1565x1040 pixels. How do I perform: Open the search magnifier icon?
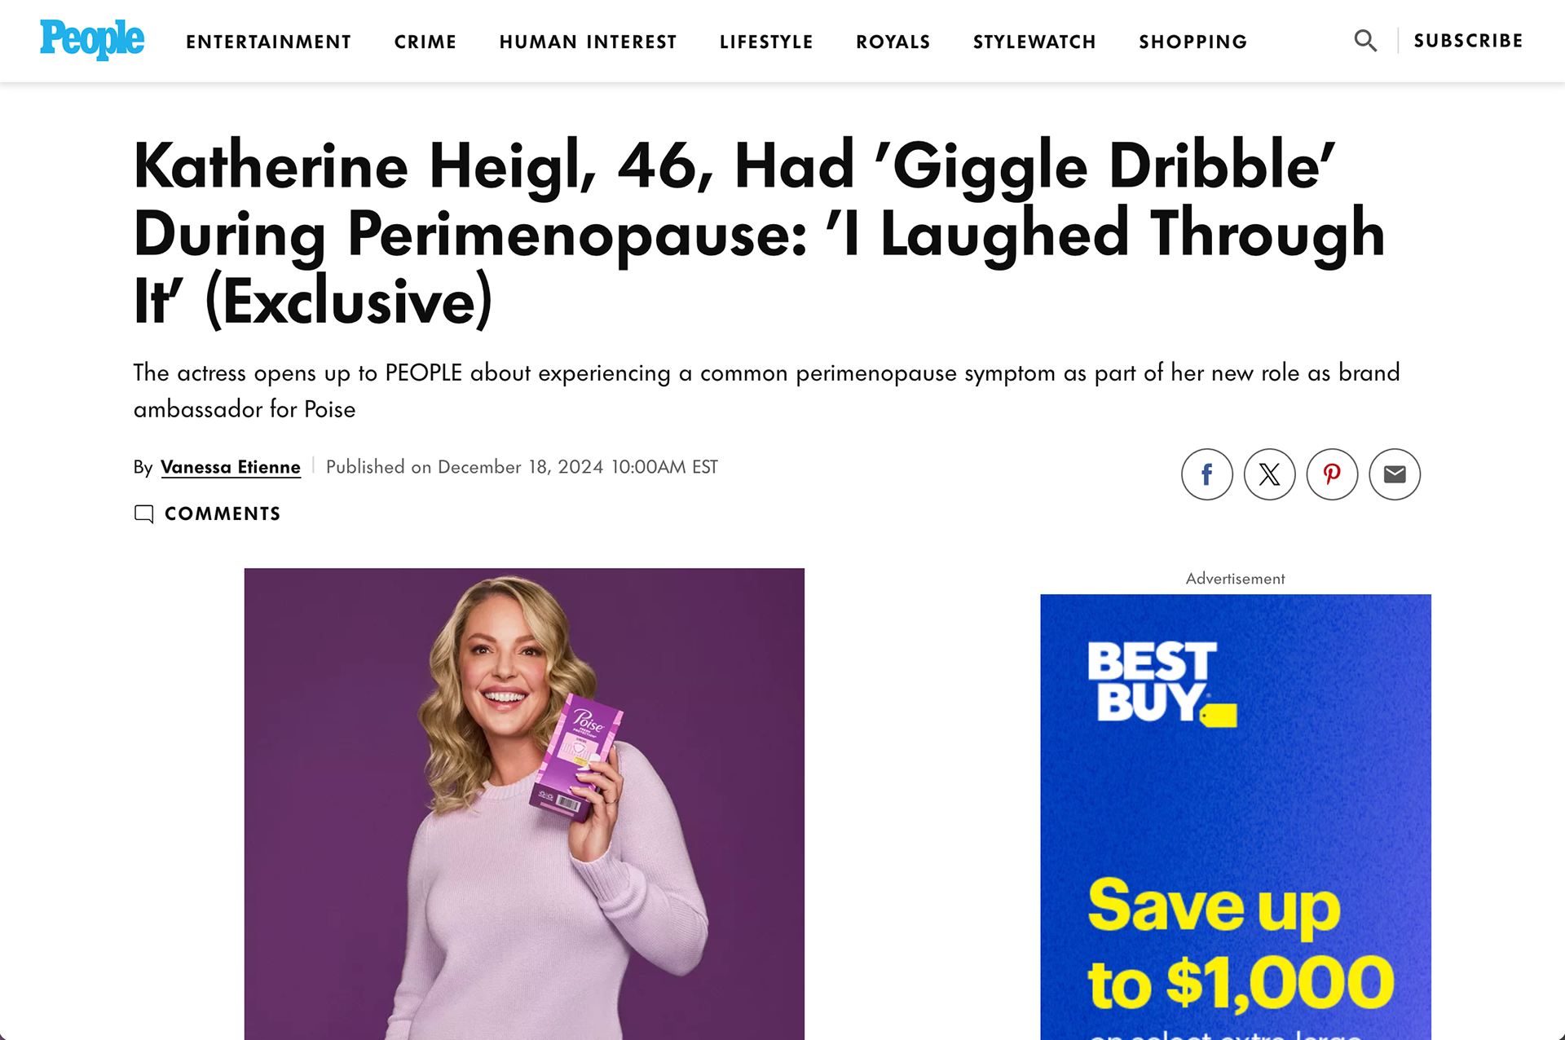click(1365, 41)
